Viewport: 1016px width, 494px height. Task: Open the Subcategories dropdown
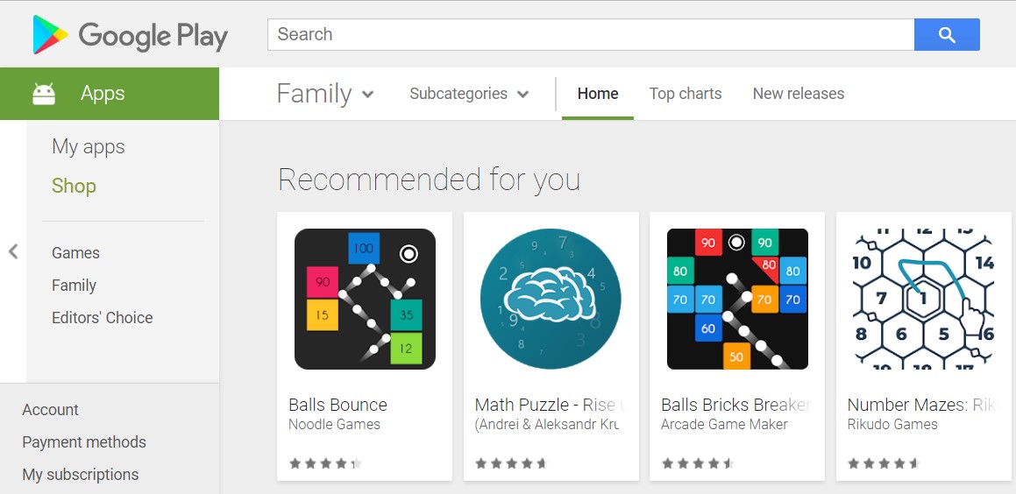469,94
